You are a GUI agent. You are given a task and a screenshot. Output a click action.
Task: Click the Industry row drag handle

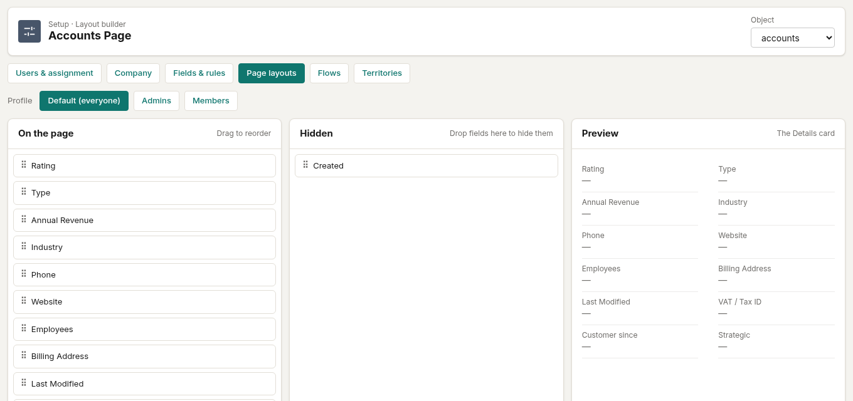click(24, 247)
